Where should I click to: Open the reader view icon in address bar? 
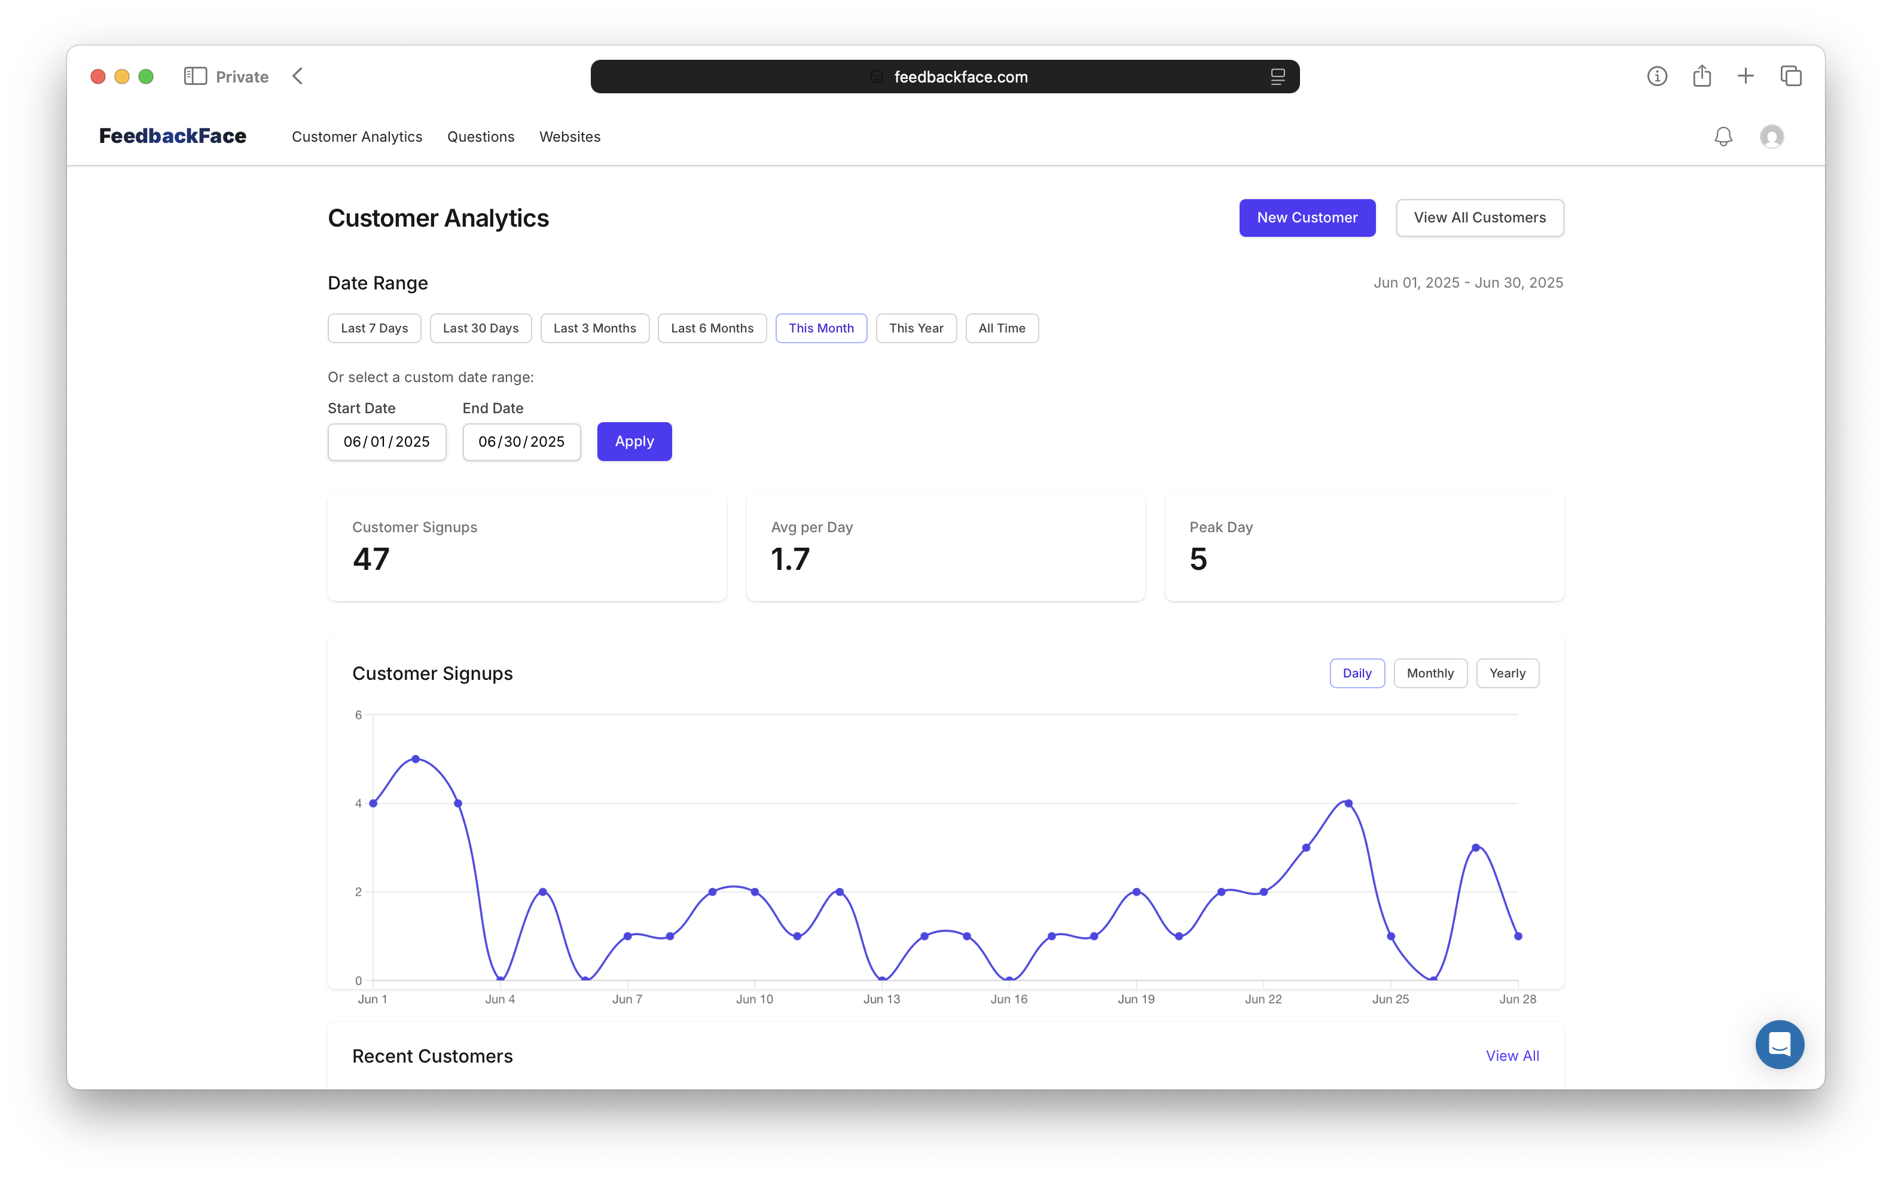coord(1277,77)
